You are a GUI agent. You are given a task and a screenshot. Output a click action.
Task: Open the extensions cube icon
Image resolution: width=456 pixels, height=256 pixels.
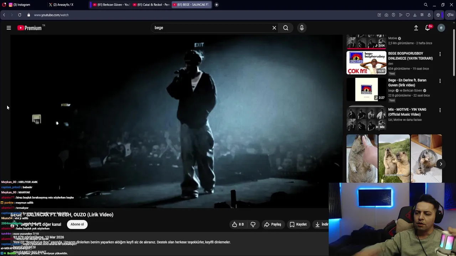pyautogui.click(x=438, y=15)
